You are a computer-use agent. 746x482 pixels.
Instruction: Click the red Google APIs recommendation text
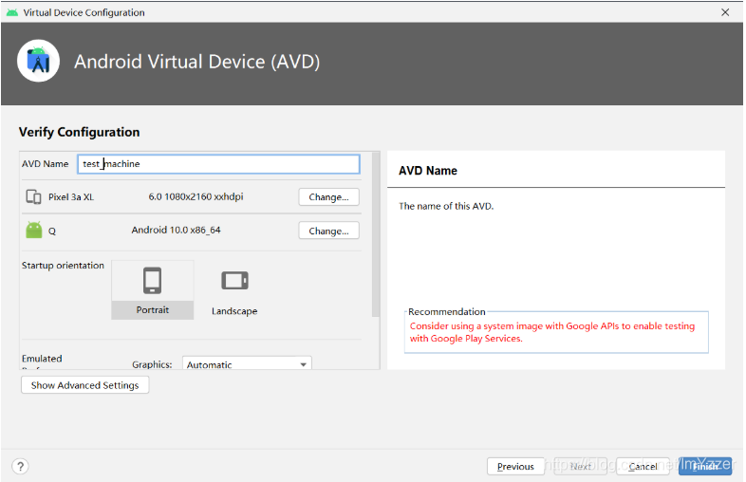click(x=551, y=332)
